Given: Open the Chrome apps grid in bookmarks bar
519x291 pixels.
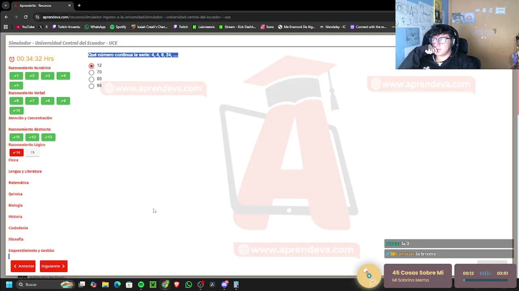Looking at the screenshot, I should [6, 27].
